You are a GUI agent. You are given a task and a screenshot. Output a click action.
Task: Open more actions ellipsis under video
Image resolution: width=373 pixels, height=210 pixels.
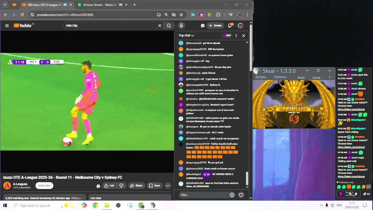[x=168, y=186]
